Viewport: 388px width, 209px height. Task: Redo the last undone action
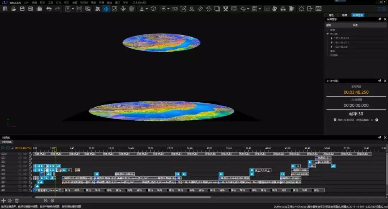(57, 9)
